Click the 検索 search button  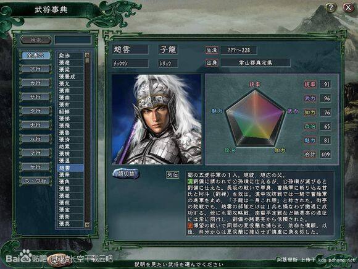tap(36, 40)
